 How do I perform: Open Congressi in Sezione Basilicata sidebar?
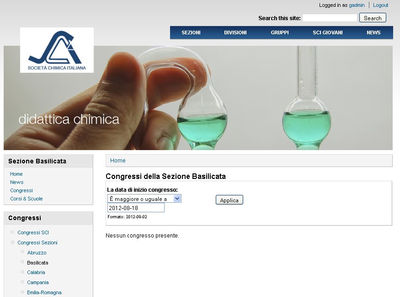[x=21, y=190]
